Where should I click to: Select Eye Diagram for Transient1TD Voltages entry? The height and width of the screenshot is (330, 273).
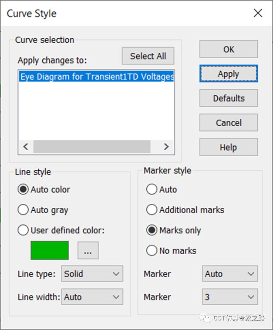[96, 77]
